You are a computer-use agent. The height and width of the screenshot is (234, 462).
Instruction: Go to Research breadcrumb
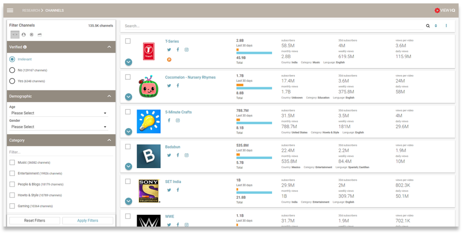[x=31, y=10]
